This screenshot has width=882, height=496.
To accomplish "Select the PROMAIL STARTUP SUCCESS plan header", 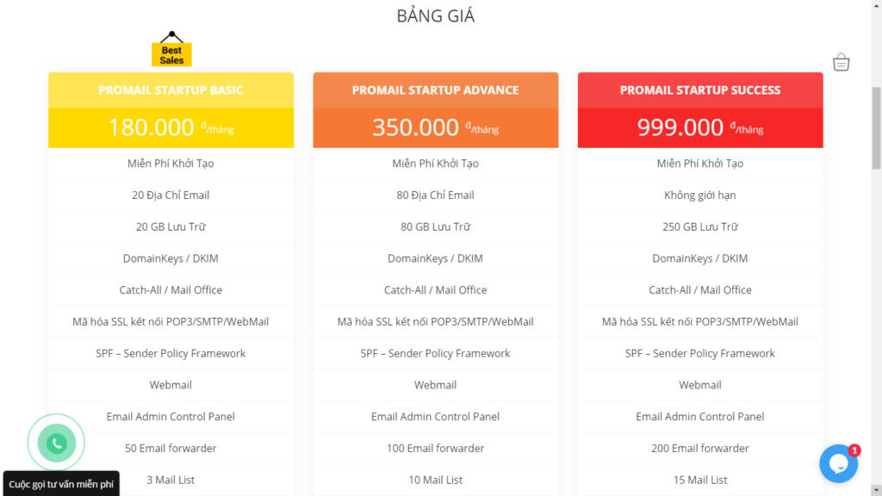I will pyautogui.click(x=700, y=90).
